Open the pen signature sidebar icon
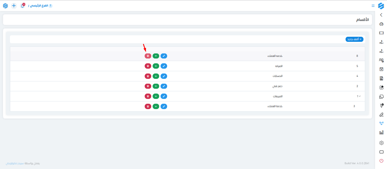 point(381,114)
